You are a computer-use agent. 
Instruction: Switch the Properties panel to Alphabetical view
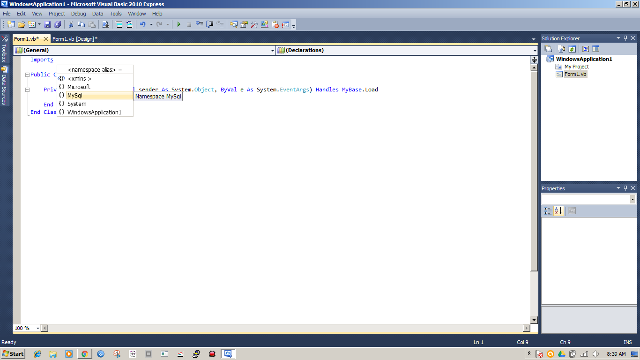[x=558, y=211]
